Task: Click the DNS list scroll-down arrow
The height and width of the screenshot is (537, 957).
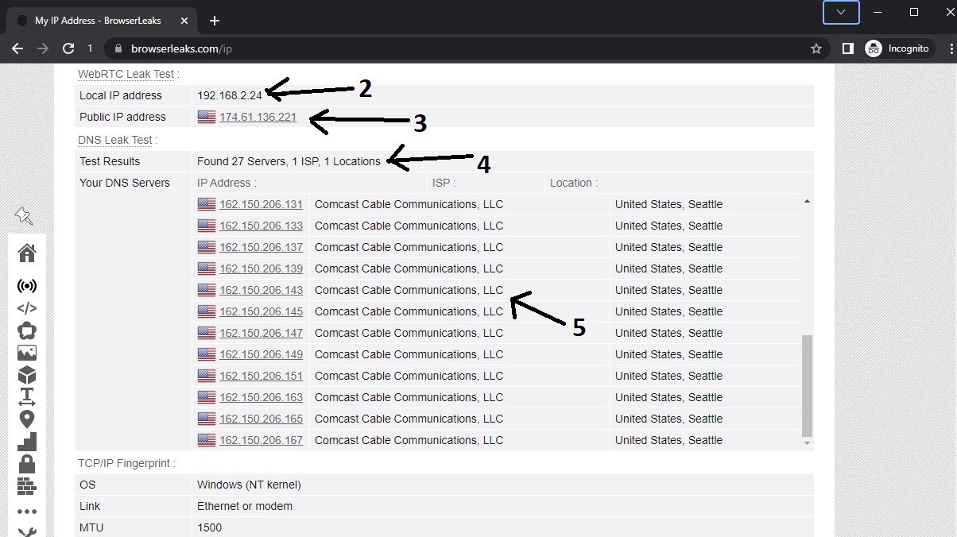Action: [808, 442]
